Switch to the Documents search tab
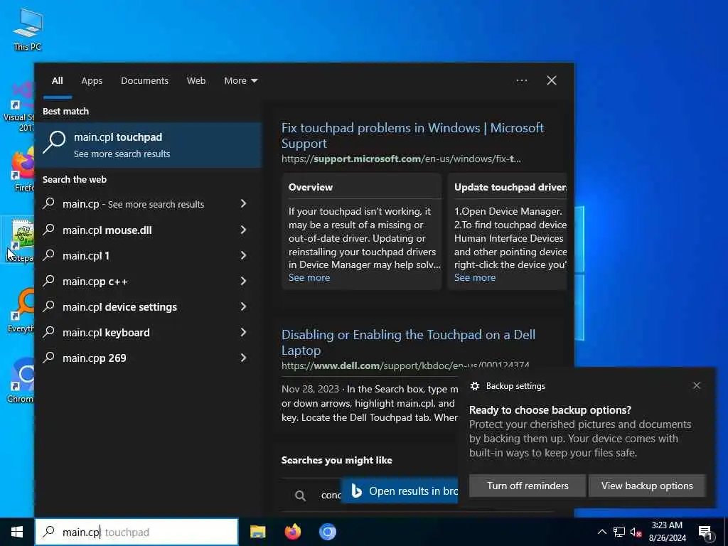The width and height of the screenshot is (728, 546). tap(144, 80)
